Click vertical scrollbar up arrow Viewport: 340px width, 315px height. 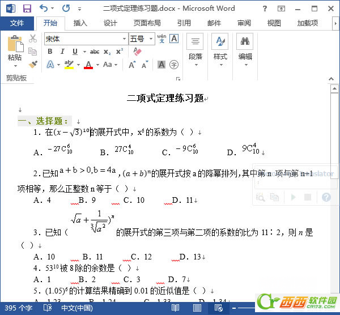pyautogui.click(x=334, y=88)
